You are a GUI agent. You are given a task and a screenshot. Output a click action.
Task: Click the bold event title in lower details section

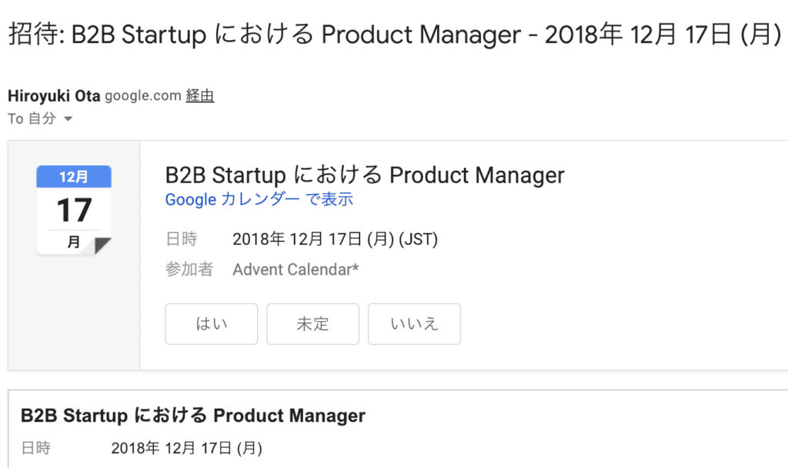coord(193,416)
